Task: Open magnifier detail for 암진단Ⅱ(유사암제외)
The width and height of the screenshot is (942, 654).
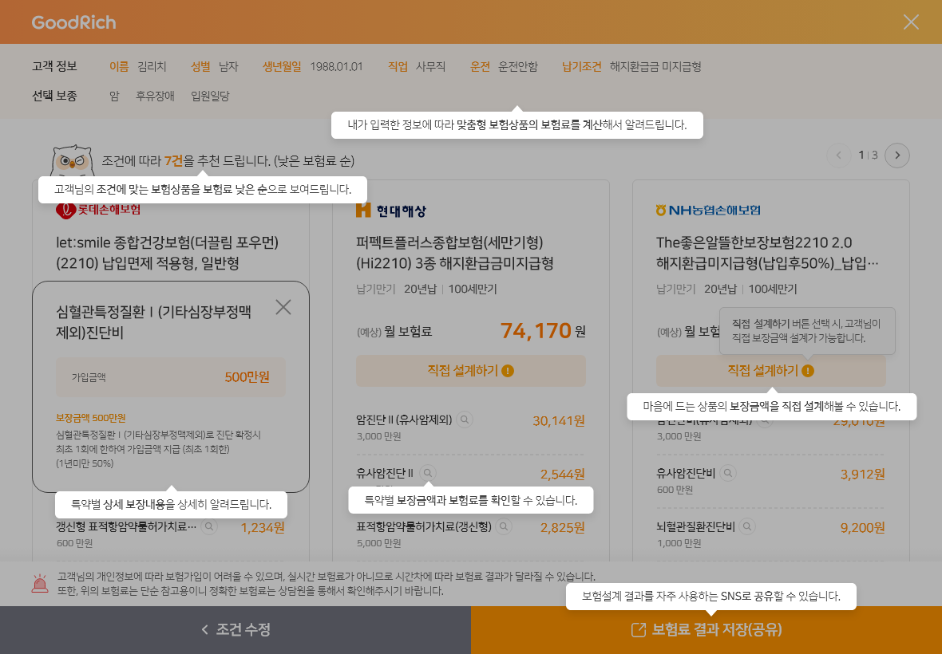Action: (x=465, y=420)
